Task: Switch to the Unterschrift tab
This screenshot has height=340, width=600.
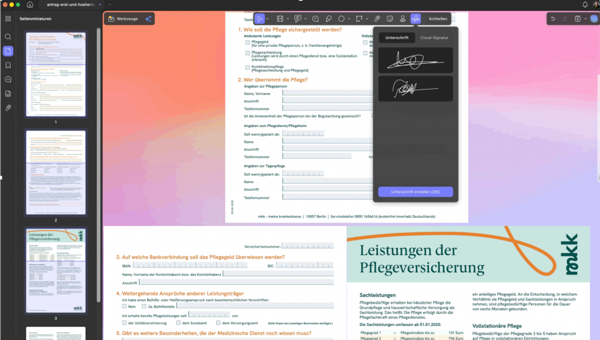Action: 397,37
